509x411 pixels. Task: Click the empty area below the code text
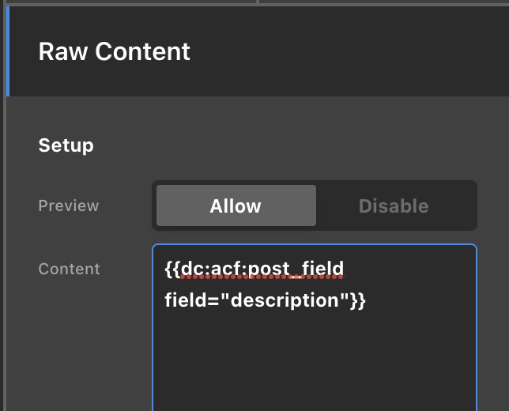pyautogui.click(x=316, y=364)
